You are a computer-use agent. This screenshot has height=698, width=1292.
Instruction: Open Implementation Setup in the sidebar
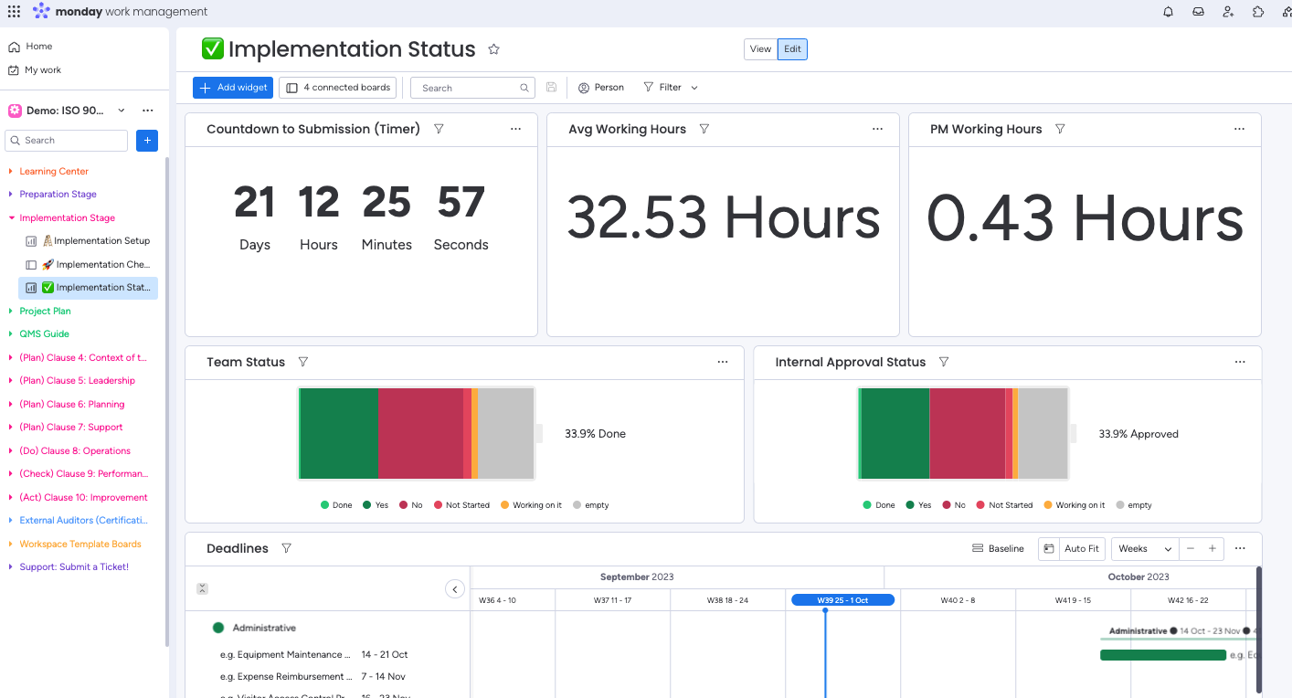(x=101, y=241)
